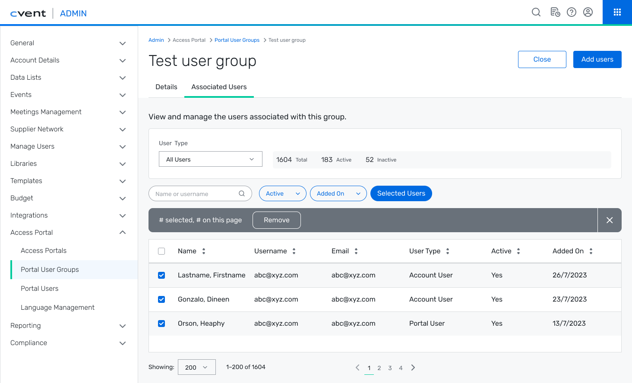This screenshot has width=632, height=383.
Task: Select page 1 in pagination
Action: click(x=369, y=368)
